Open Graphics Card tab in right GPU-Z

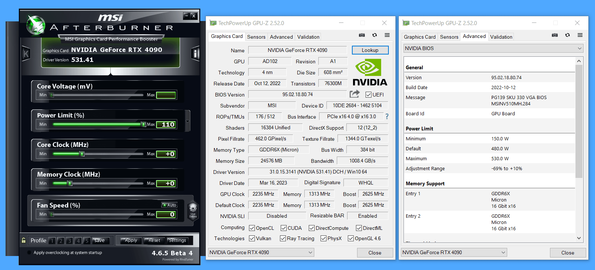click(420, 37)
